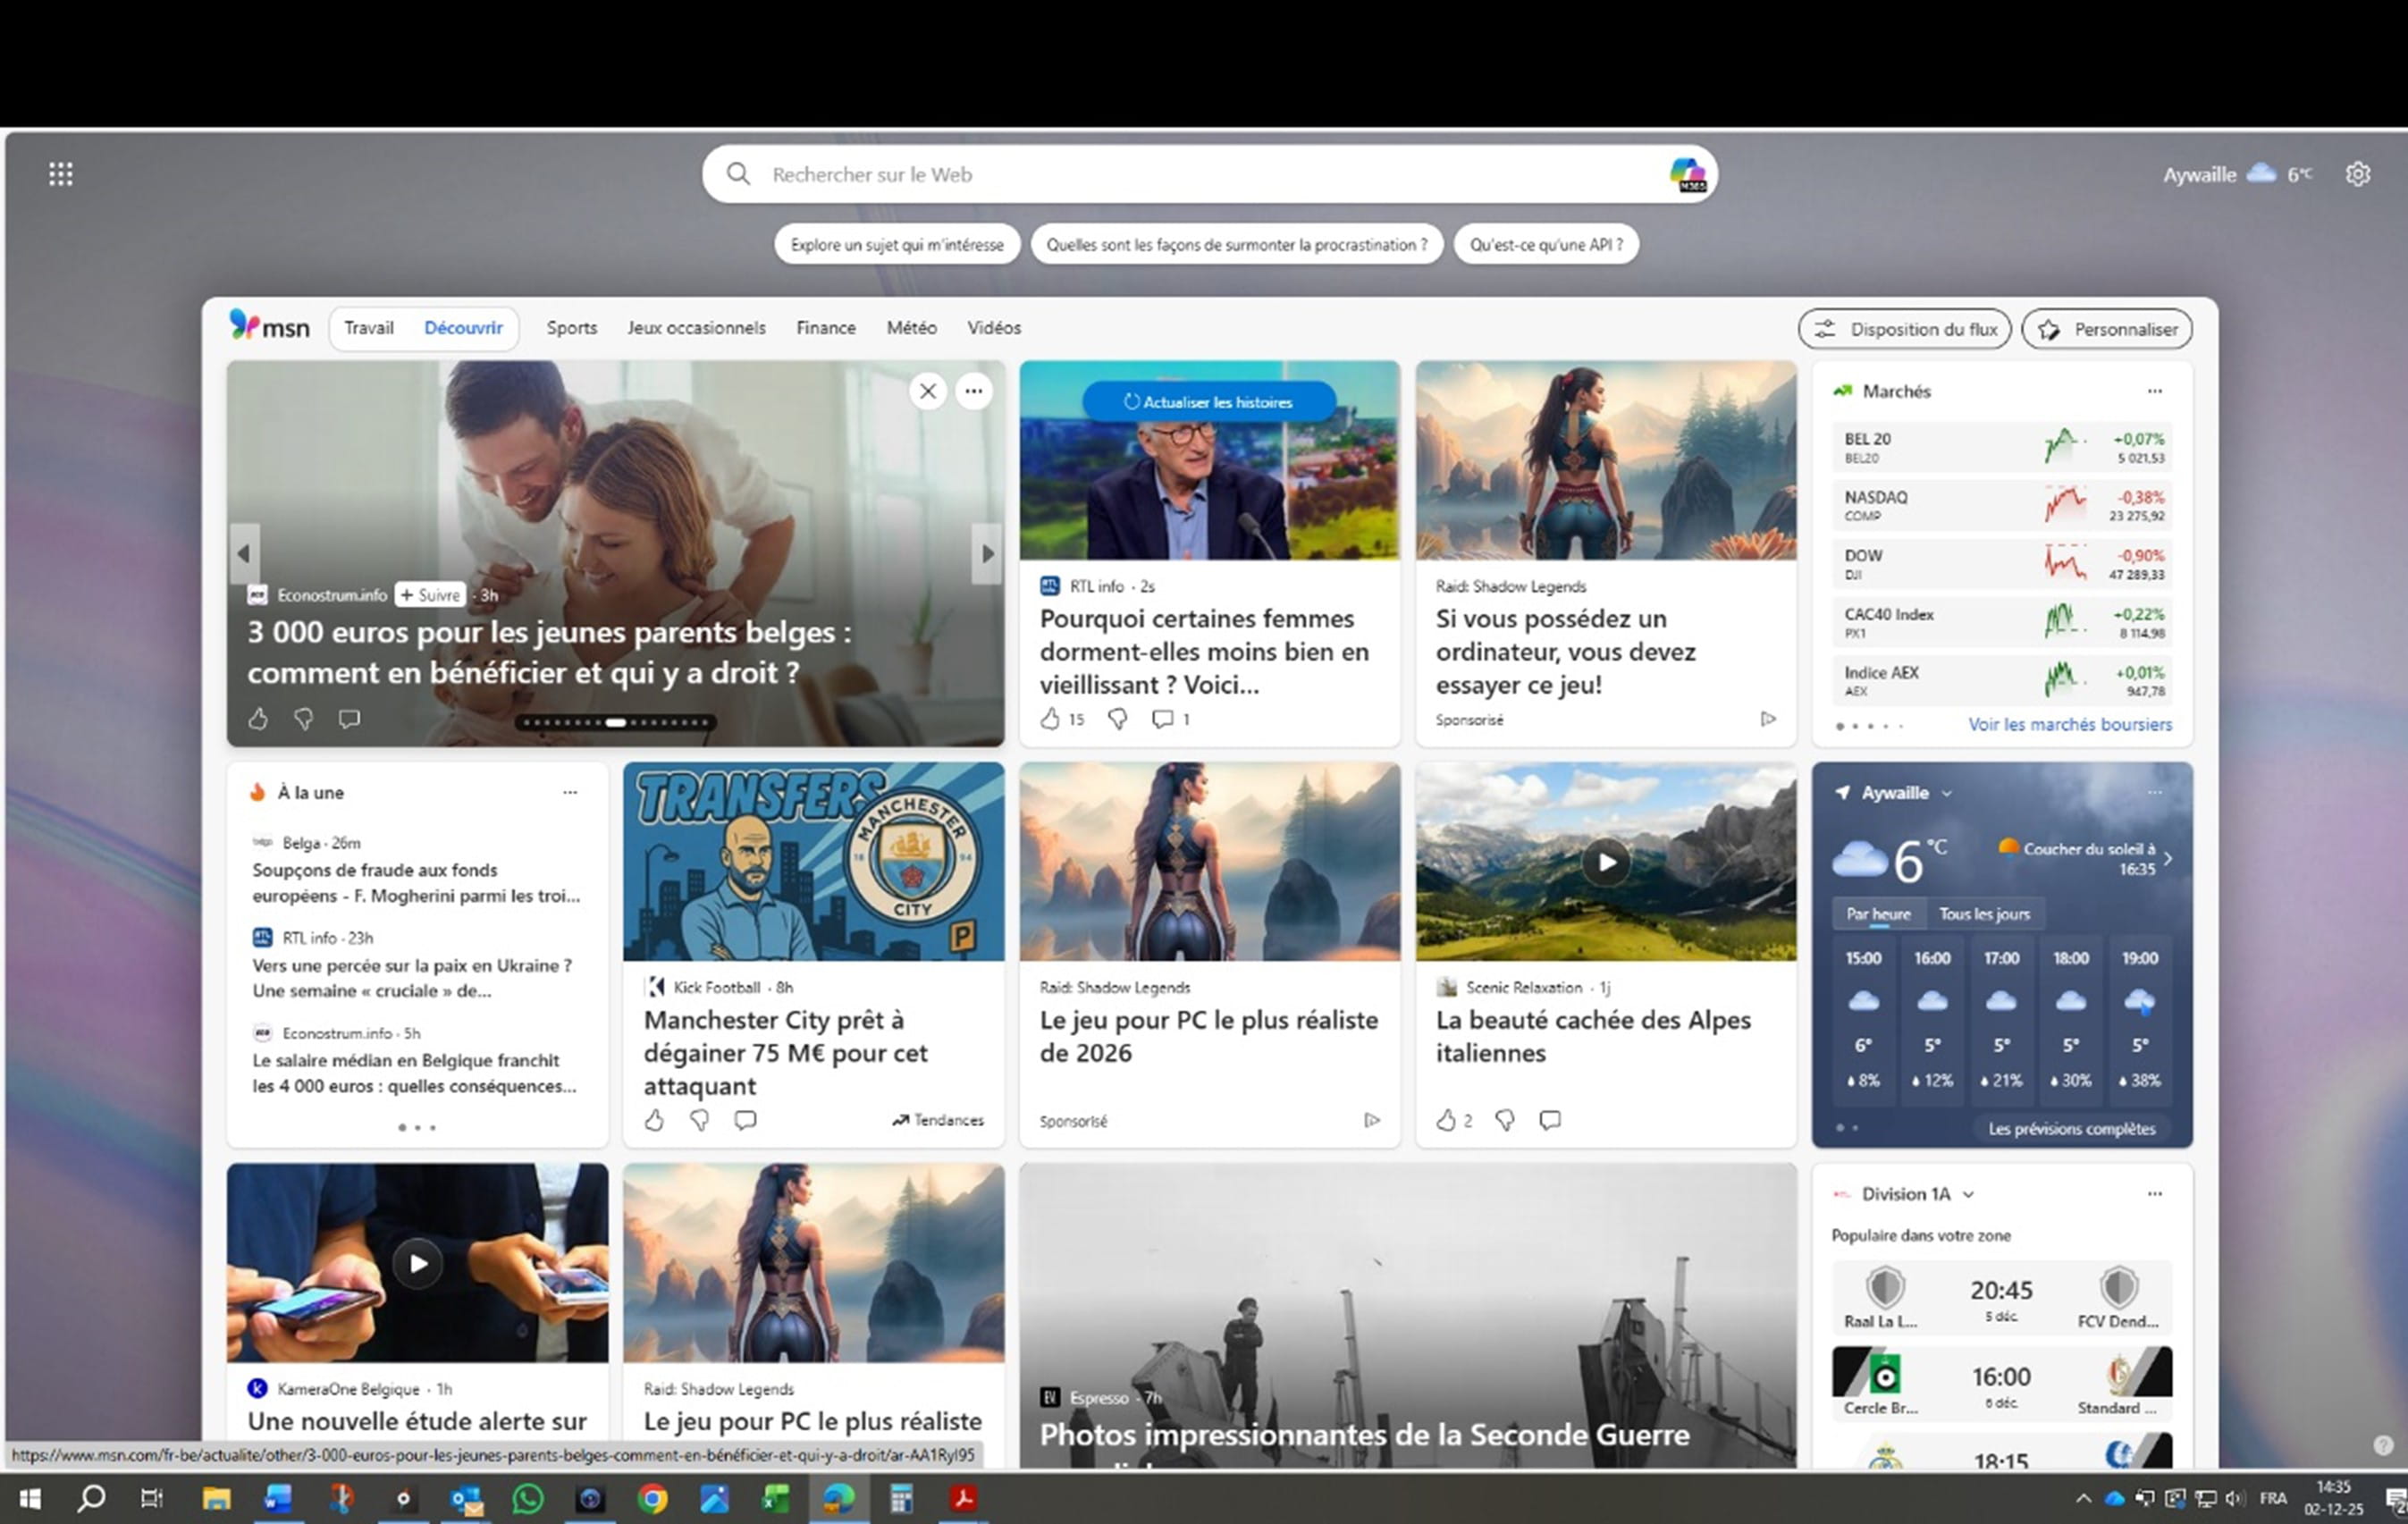Click Voir les marchés boursiers link
2408x1524 pixels.
pos(2069,724)
